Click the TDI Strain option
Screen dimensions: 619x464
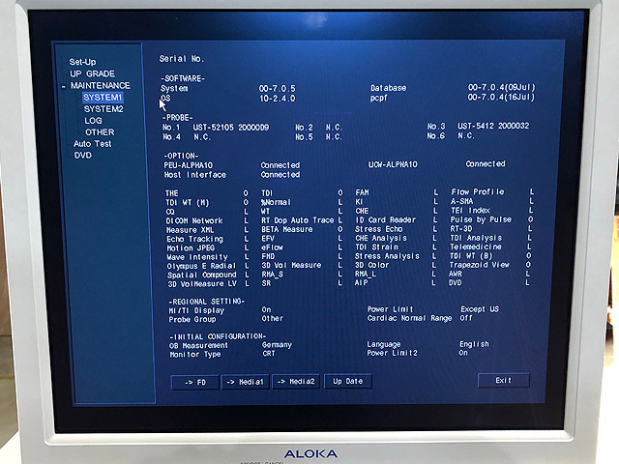[376, 247]
